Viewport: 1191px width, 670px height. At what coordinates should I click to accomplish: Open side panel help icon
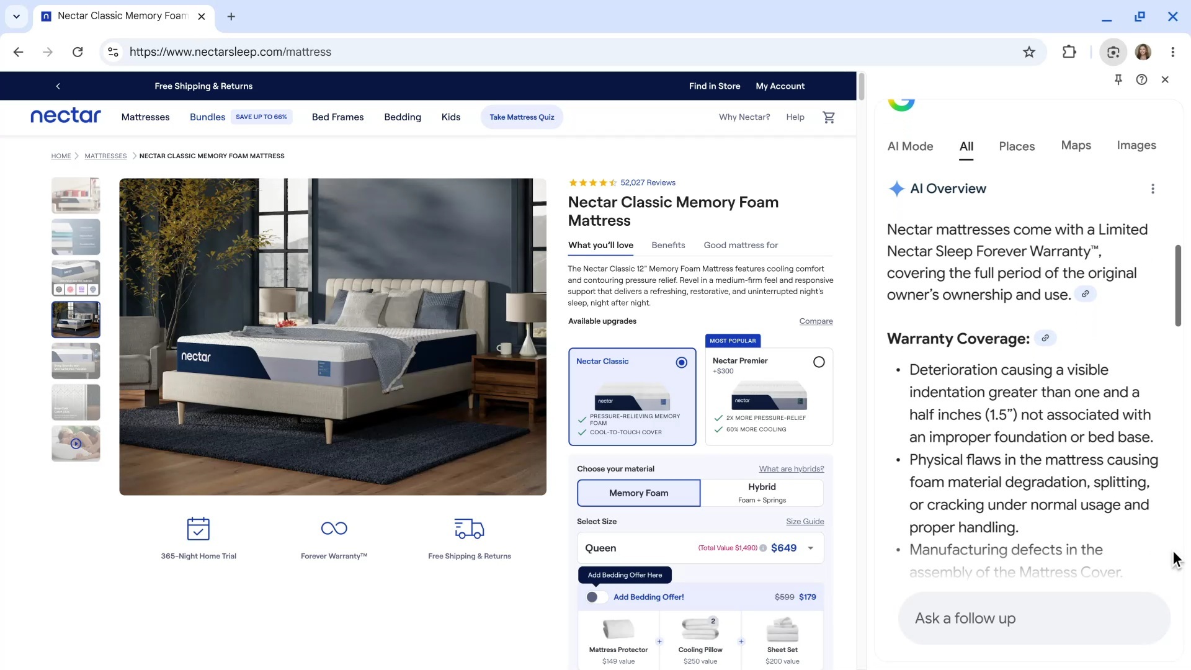[1141, 79]
